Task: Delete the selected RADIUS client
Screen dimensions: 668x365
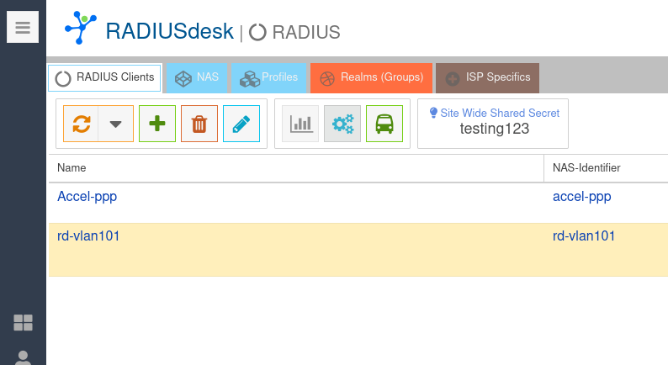Action: (199, 124)
